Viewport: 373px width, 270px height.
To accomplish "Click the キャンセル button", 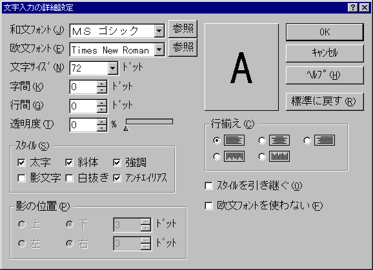I will click(x=325, y=53).
